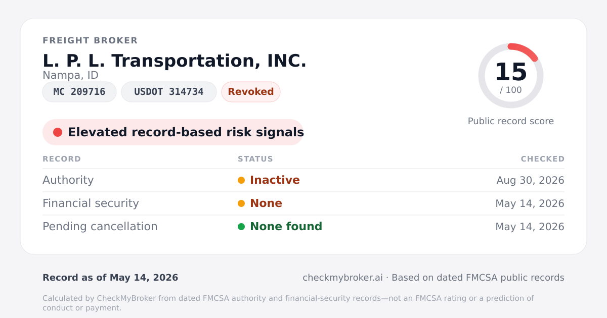This screenshot has height=318, width=607.
Task: Click the orange dot next to None
Action: tap(241, 203)
